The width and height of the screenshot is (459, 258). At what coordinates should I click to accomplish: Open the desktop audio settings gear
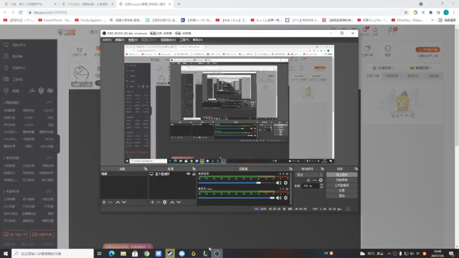click(285, 183)
